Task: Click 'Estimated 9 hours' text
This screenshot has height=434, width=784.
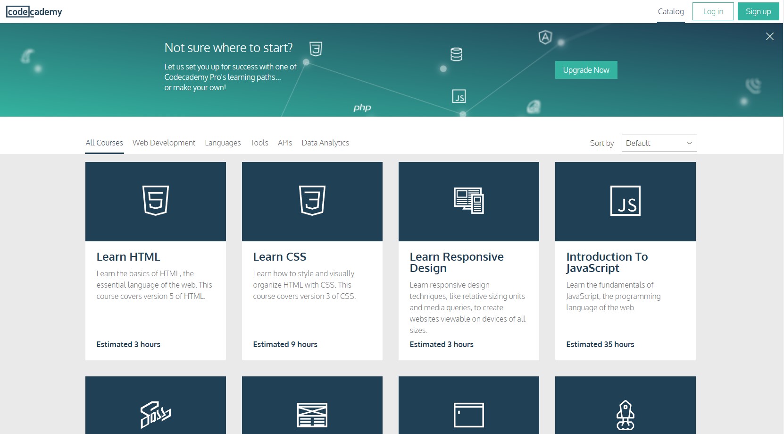Action: click(x=285, y=344)
